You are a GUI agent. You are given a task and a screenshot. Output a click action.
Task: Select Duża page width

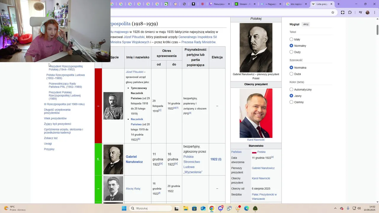point(291,74)
